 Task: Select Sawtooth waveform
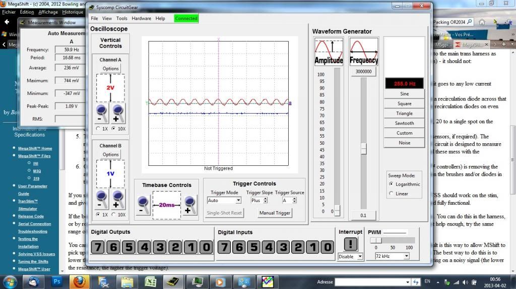coord(405,123)
